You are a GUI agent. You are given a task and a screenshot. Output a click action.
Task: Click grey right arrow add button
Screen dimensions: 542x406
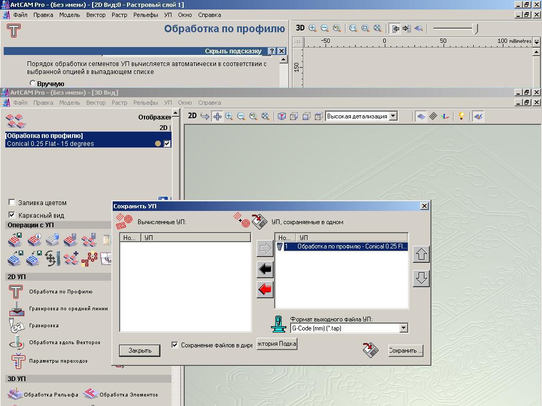coord(265,248)
